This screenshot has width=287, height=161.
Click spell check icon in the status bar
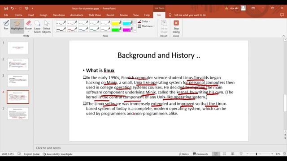coord(19,154)
